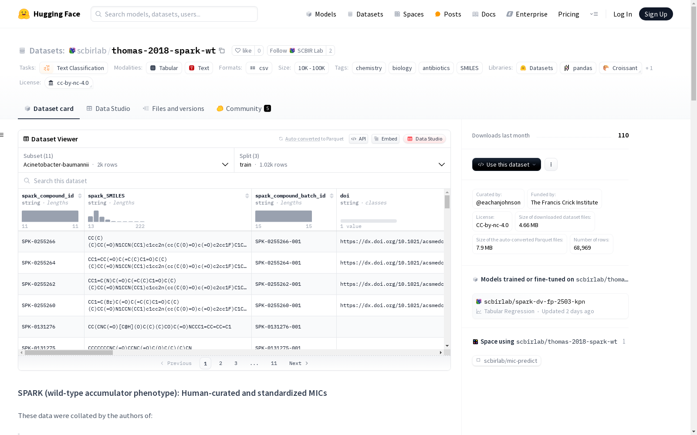Click the Sign Up button
This screenshot has height=435, width=697.
(656, 14)
